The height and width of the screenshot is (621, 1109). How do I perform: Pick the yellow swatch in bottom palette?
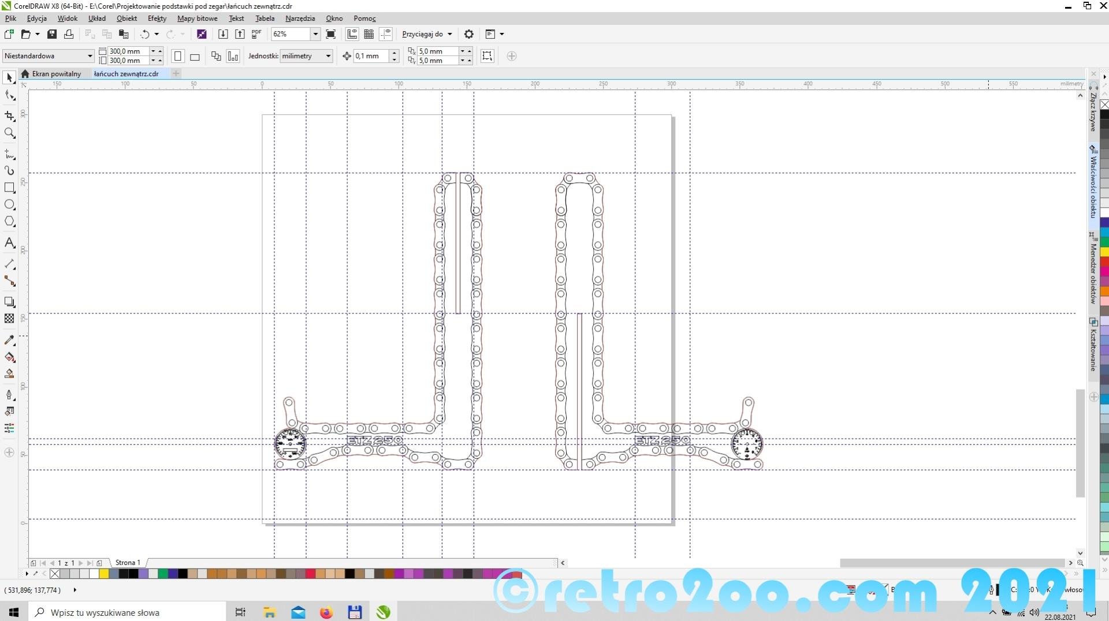[x=103, y=574]
